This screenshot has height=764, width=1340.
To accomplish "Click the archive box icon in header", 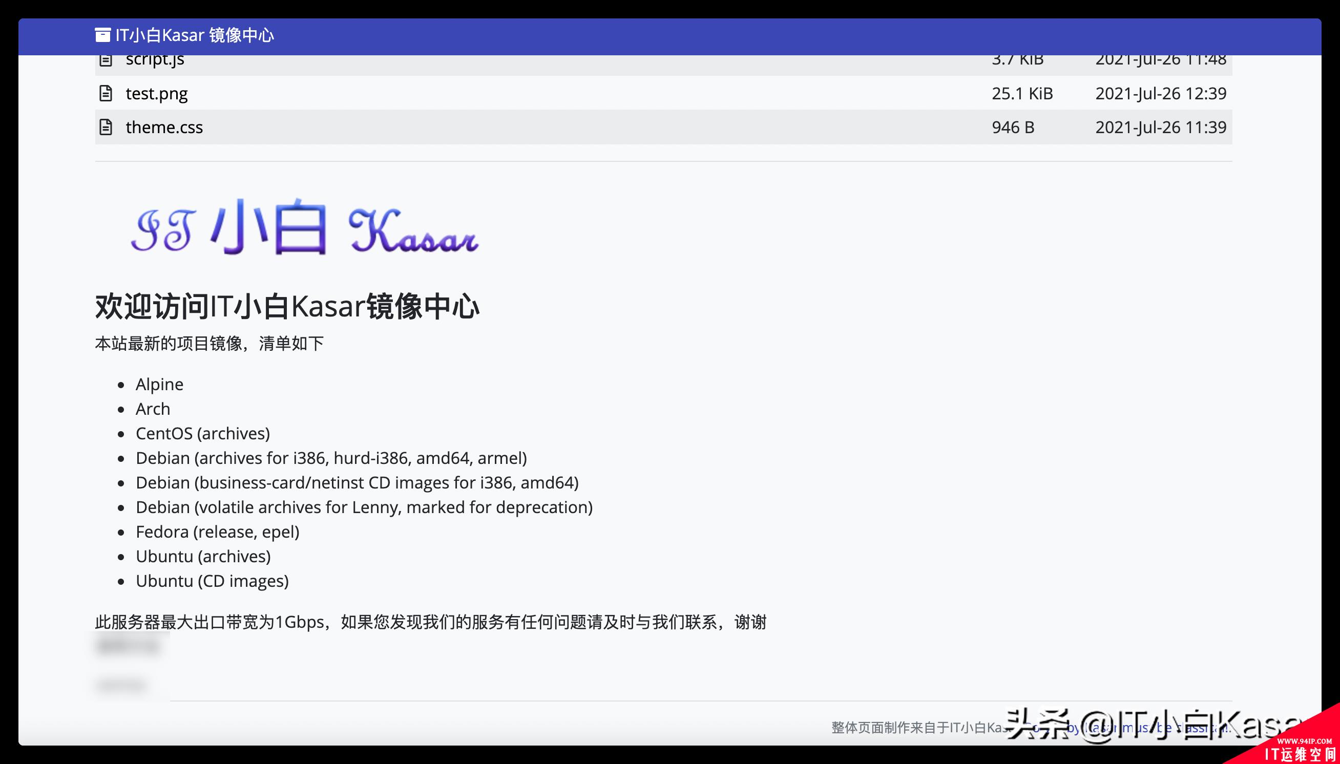I will click(102, 35).
